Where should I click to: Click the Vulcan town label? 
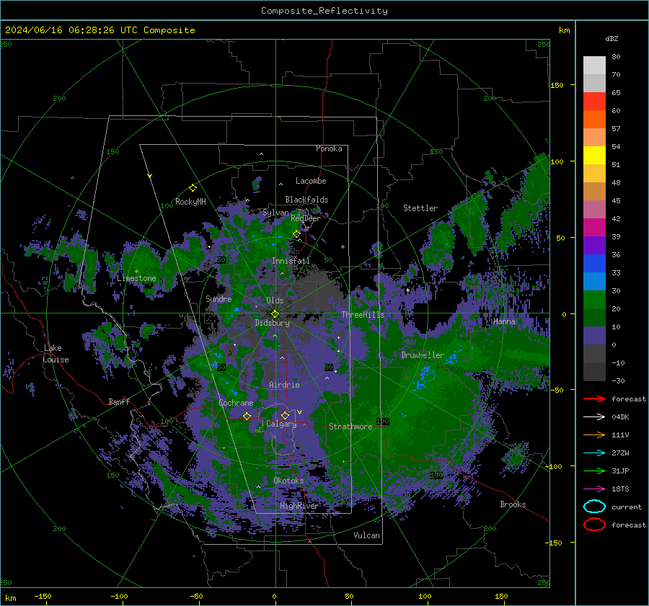point(367,535)
